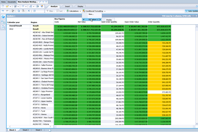
Task: Toggle the Auto Update button
Action: 192,11
